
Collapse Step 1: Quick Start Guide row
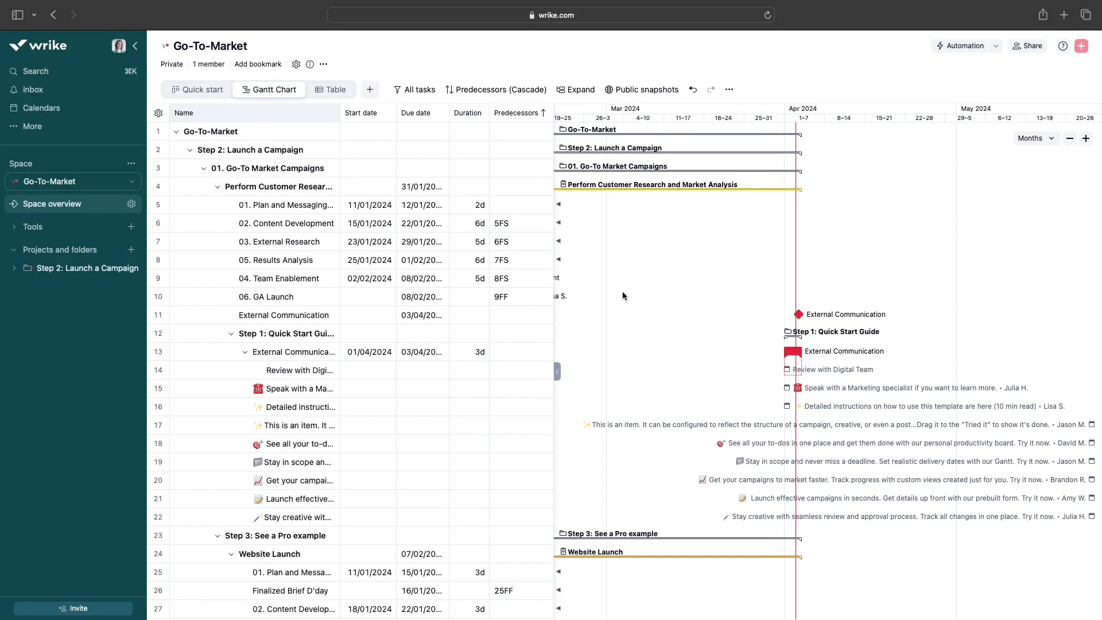point(231,334)
